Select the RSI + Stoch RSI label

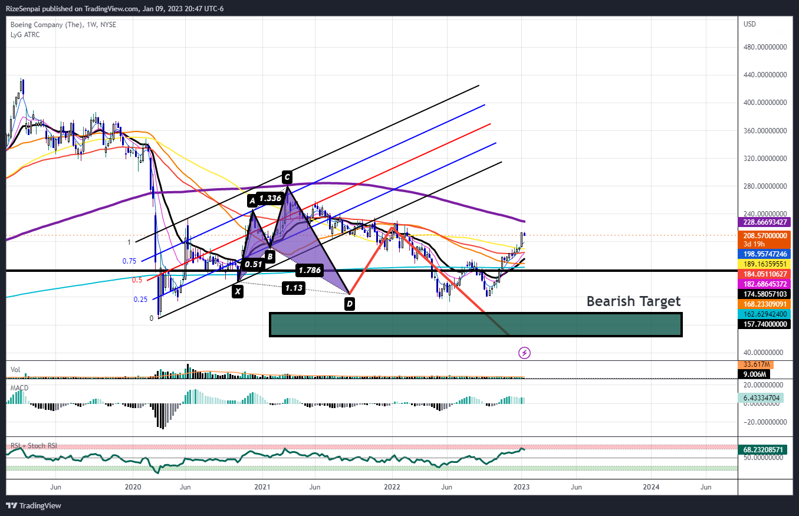coord(34,446)
